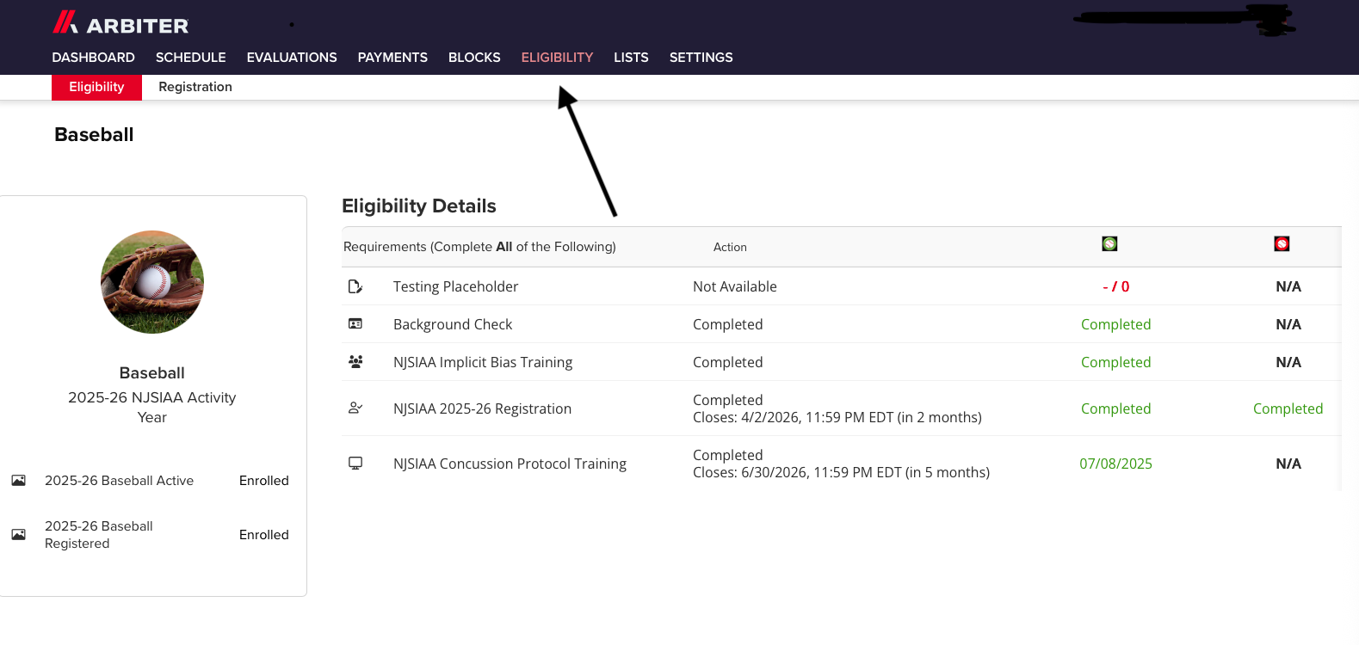
Task: Click the N/A value in Background Check row
Action: coord(1288,324)
